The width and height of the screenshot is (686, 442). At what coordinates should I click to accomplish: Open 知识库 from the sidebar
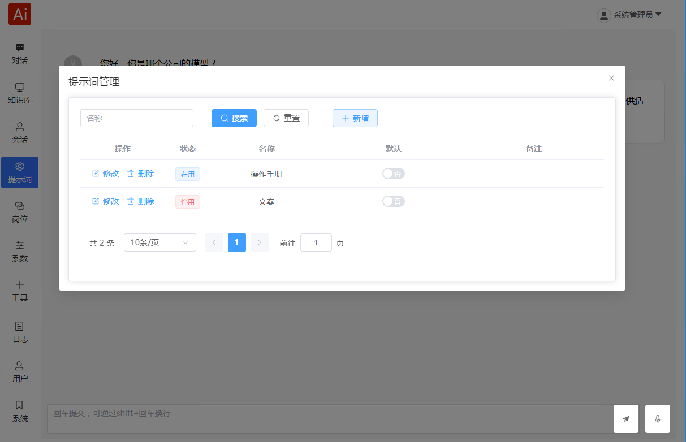pyautogui.click(x=20, y=93)
